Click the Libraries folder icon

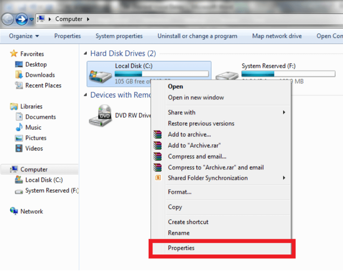click(x=14, y=106)
